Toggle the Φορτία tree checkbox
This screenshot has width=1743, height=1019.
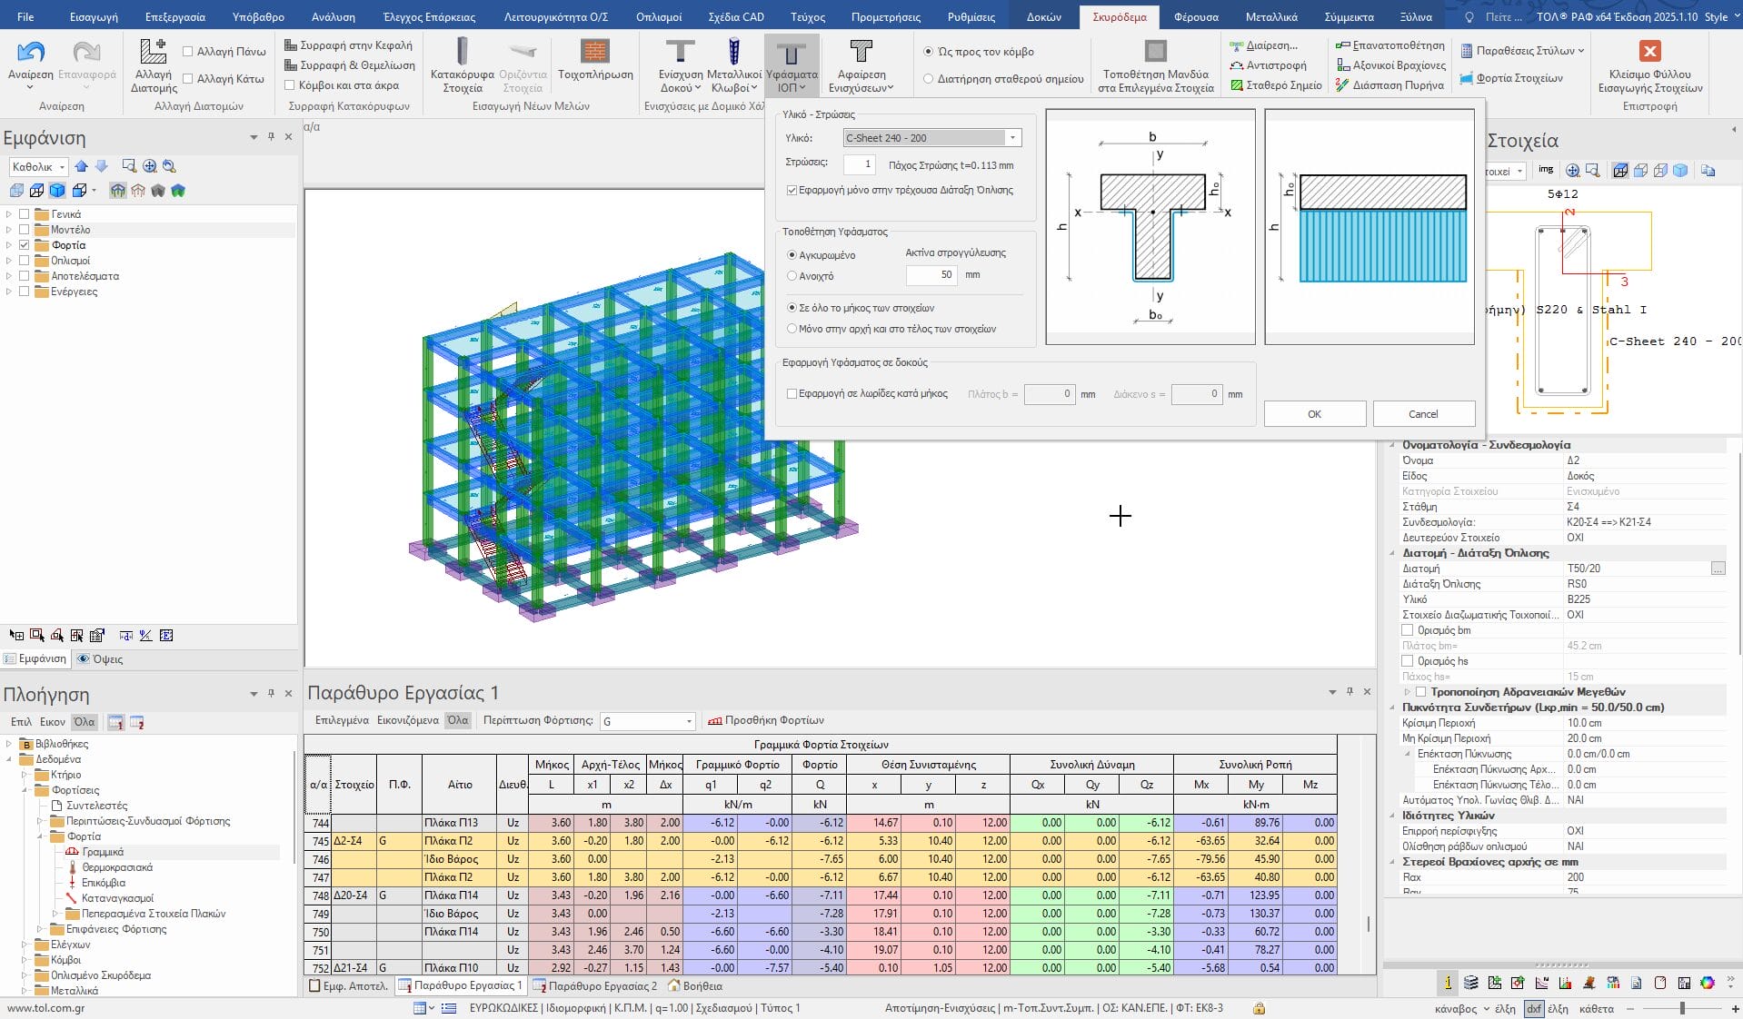click(x=25, y=245)
